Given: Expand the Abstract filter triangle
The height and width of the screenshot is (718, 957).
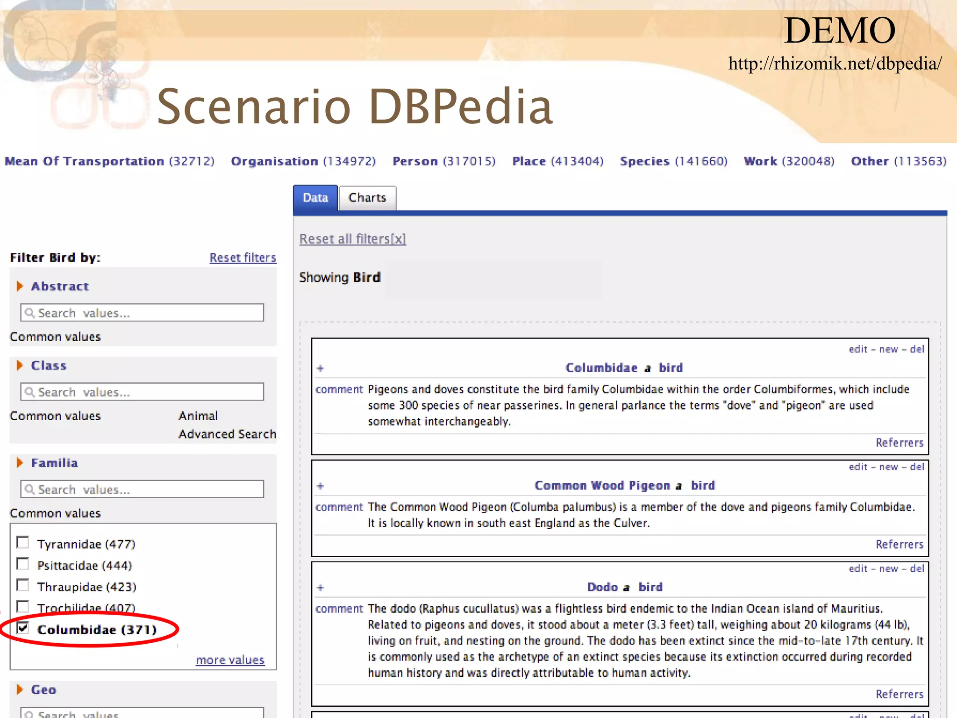Looking at the screenshot, I should coord(20,286).
